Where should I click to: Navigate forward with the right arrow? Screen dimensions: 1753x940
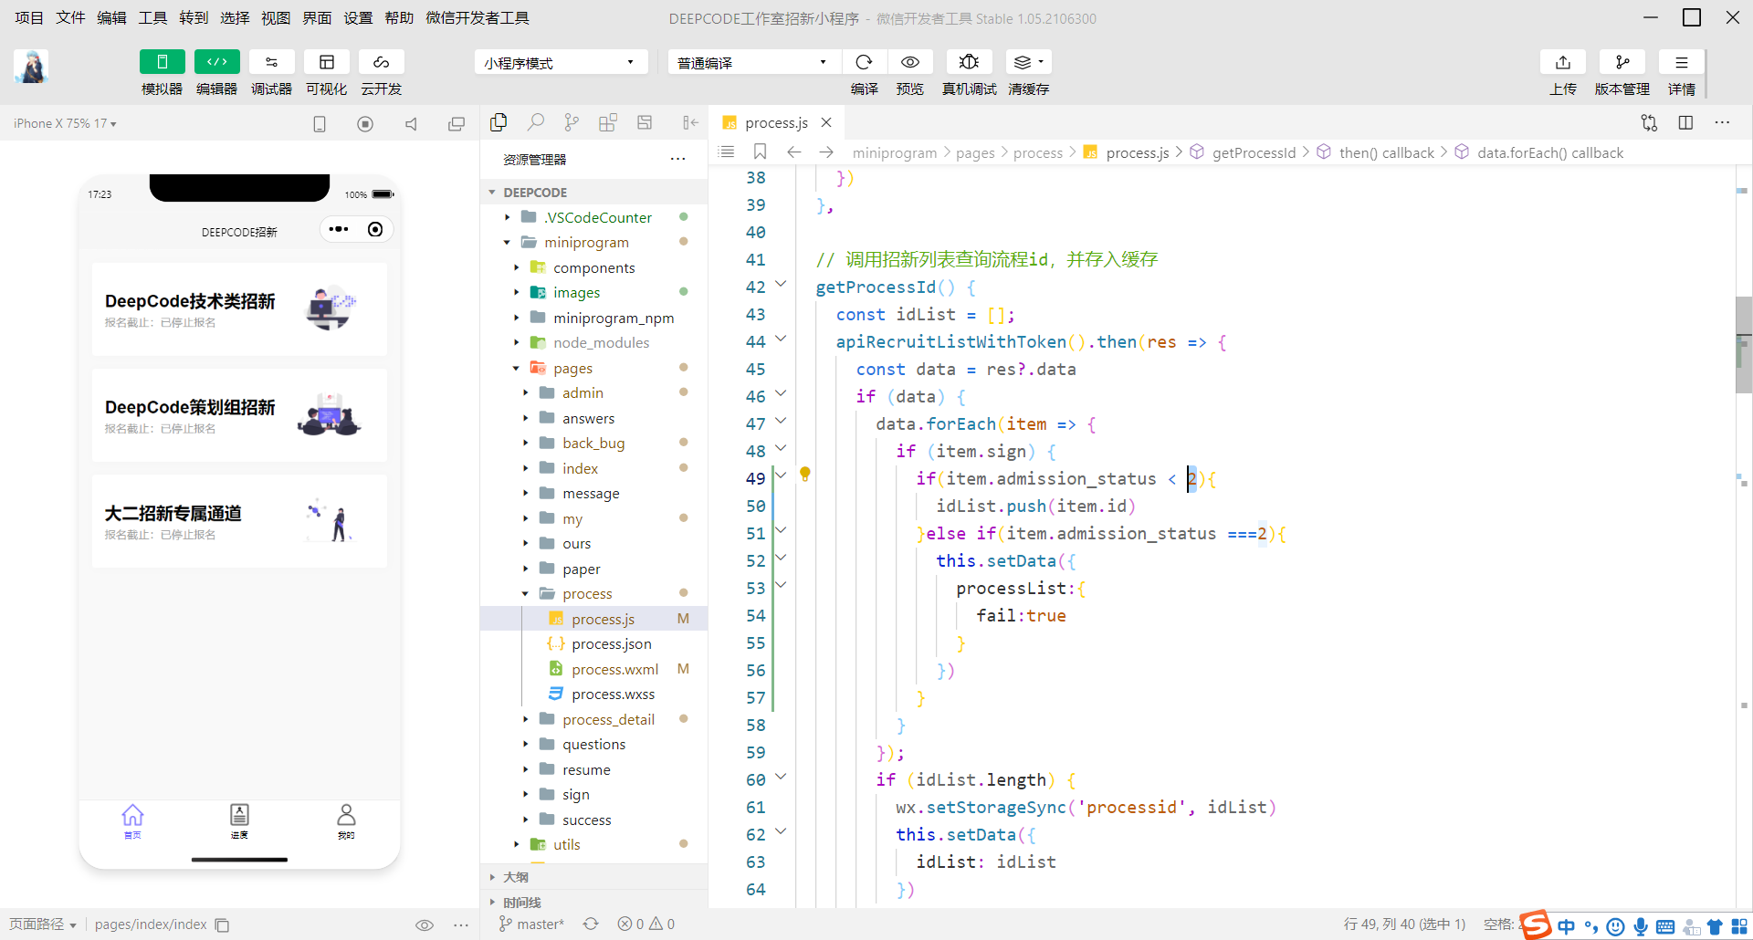coord(826,152)
